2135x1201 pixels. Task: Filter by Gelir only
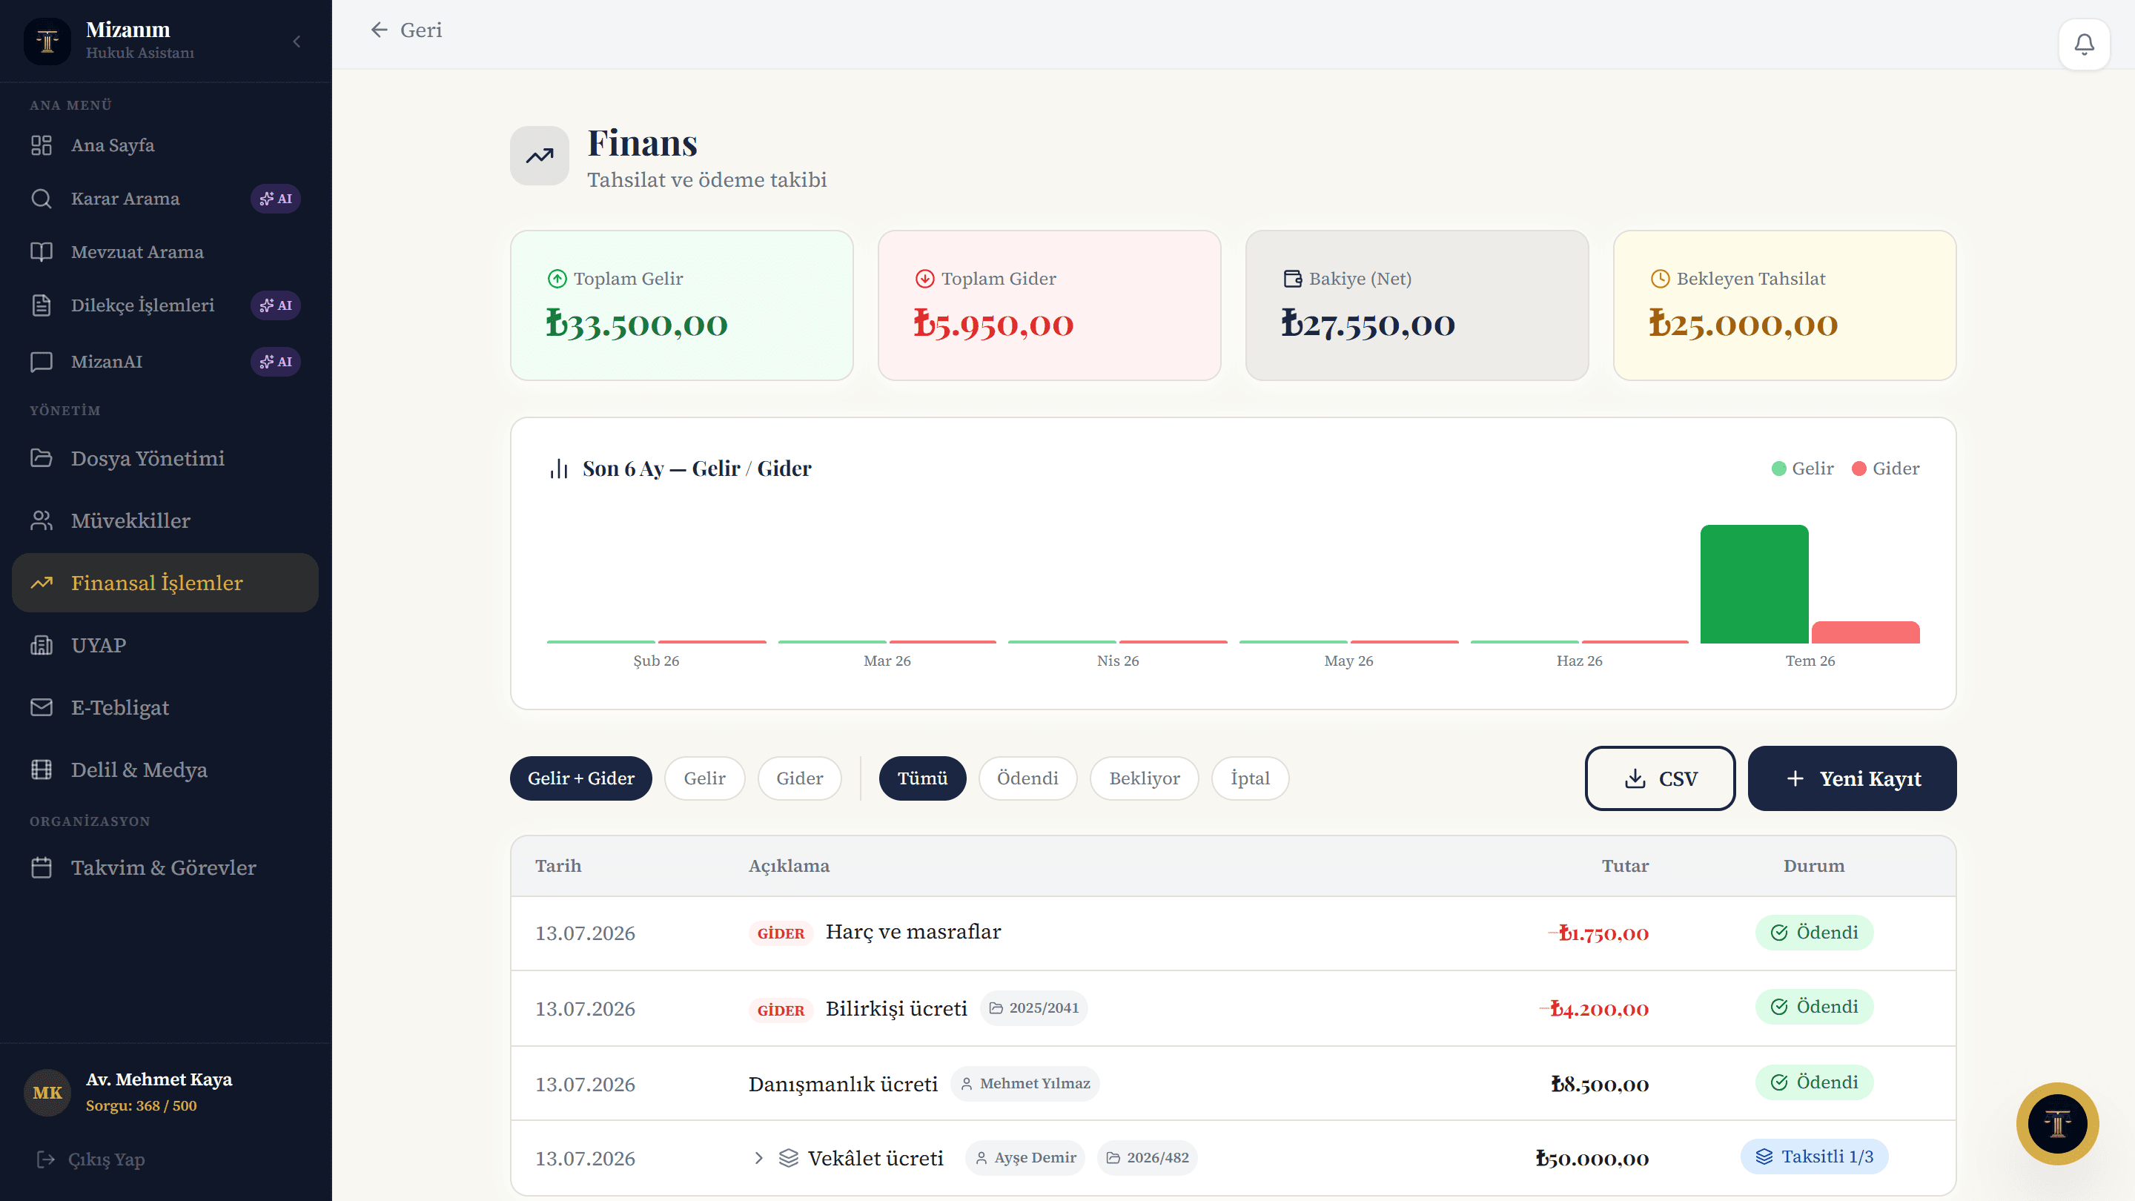tap(704, 778)
